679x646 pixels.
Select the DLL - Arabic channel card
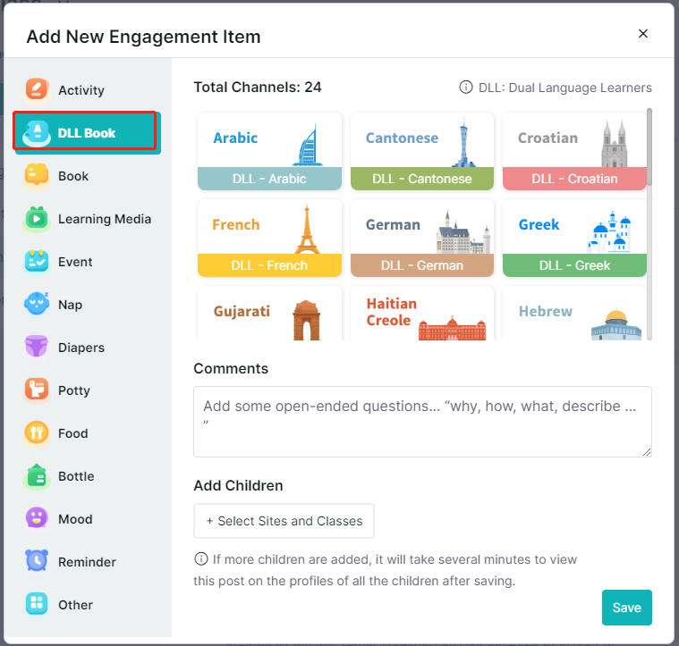pos(269,151)
